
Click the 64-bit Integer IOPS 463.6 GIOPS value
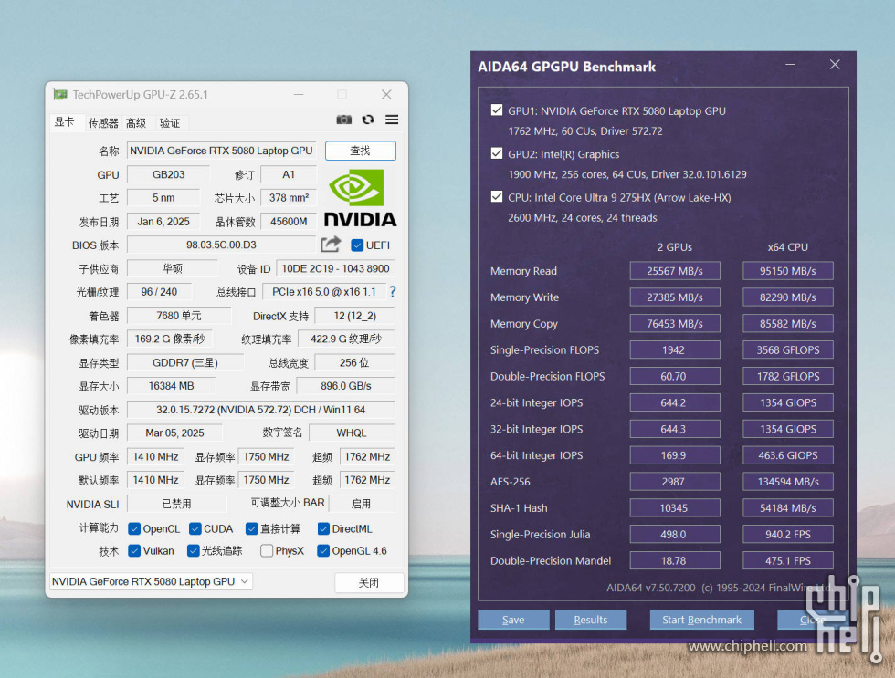[787, 455]
